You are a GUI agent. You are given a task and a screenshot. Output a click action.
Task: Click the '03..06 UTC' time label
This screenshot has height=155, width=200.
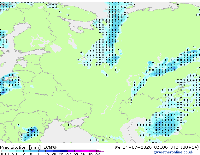[166, 147]
